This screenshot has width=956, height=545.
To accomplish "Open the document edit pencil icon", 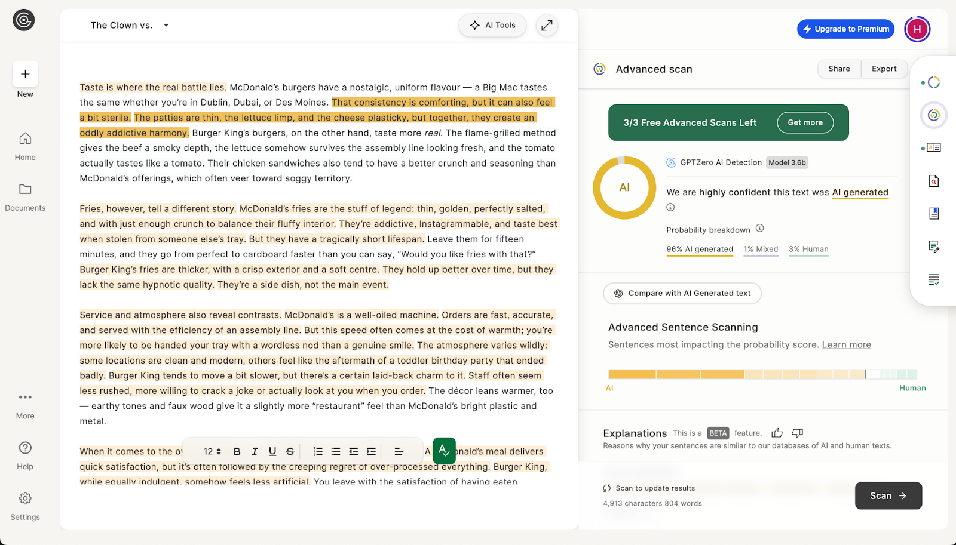I will (933, 246).
